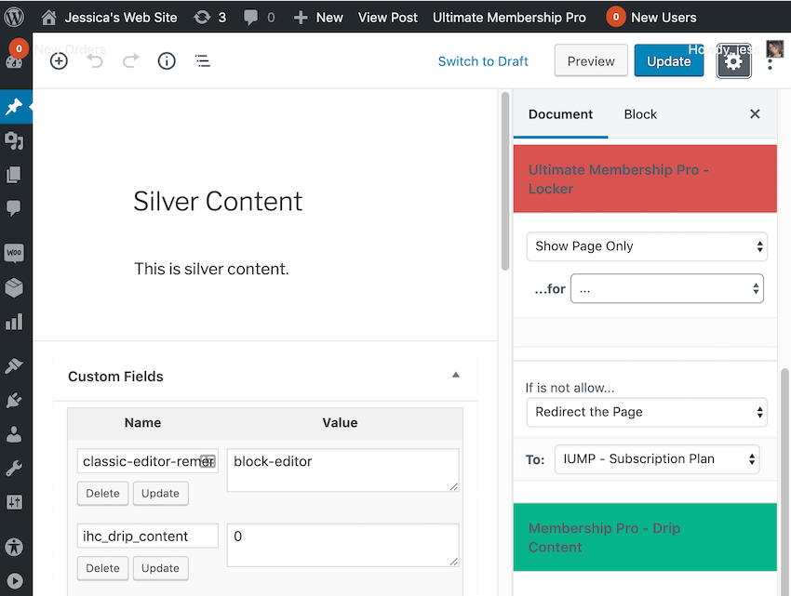Open Tools wrench icon in sidebar

[x=14, y=469]
